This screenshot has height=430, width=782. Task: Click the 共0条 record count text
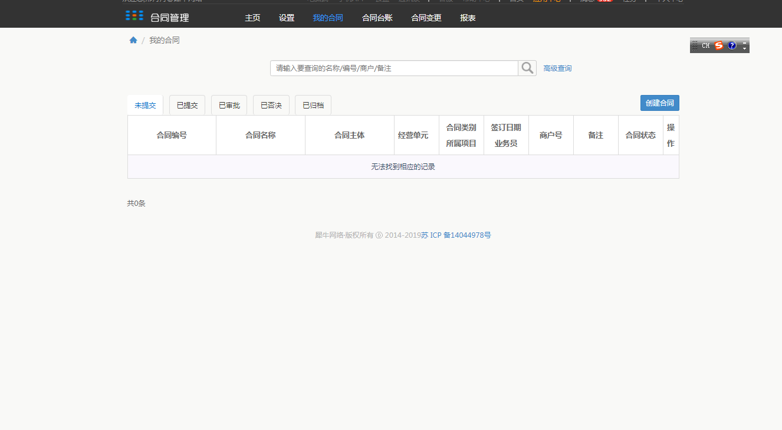tap(136, 203)
